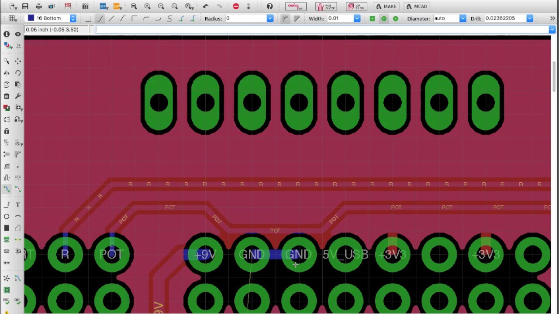This screenshot has width=559, height=314.
Task: Select the Via tool
Action: (7, 239)
